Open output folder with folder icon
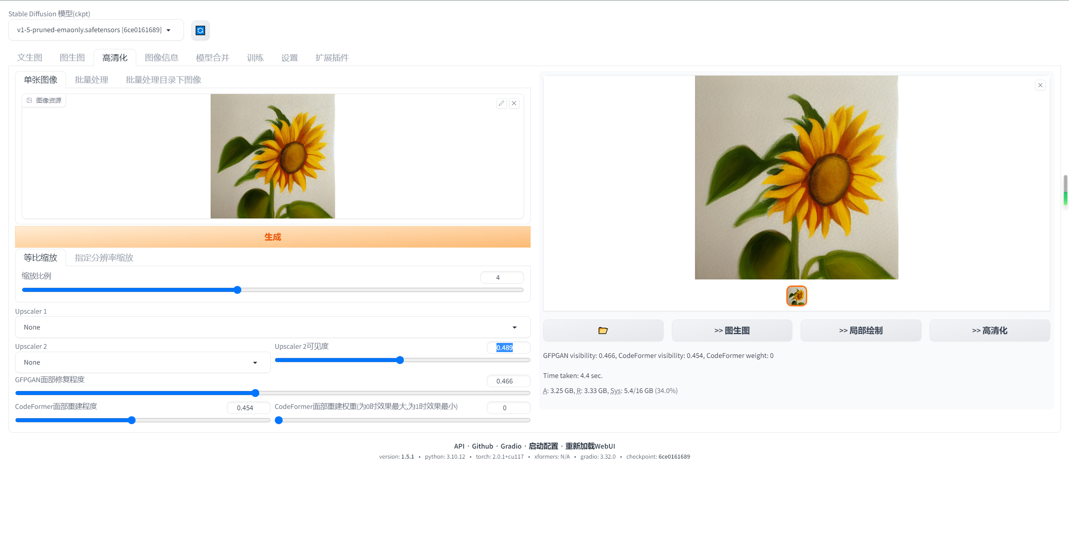 tap(603, 330)
